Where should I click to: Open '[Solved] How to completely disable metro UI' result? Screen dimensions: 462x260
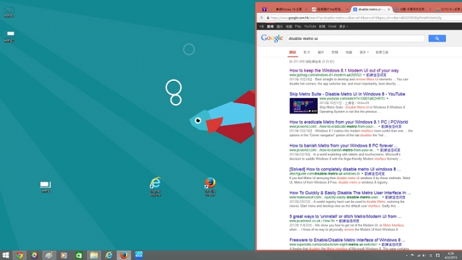pyautogui.click(x=345, y=169)
